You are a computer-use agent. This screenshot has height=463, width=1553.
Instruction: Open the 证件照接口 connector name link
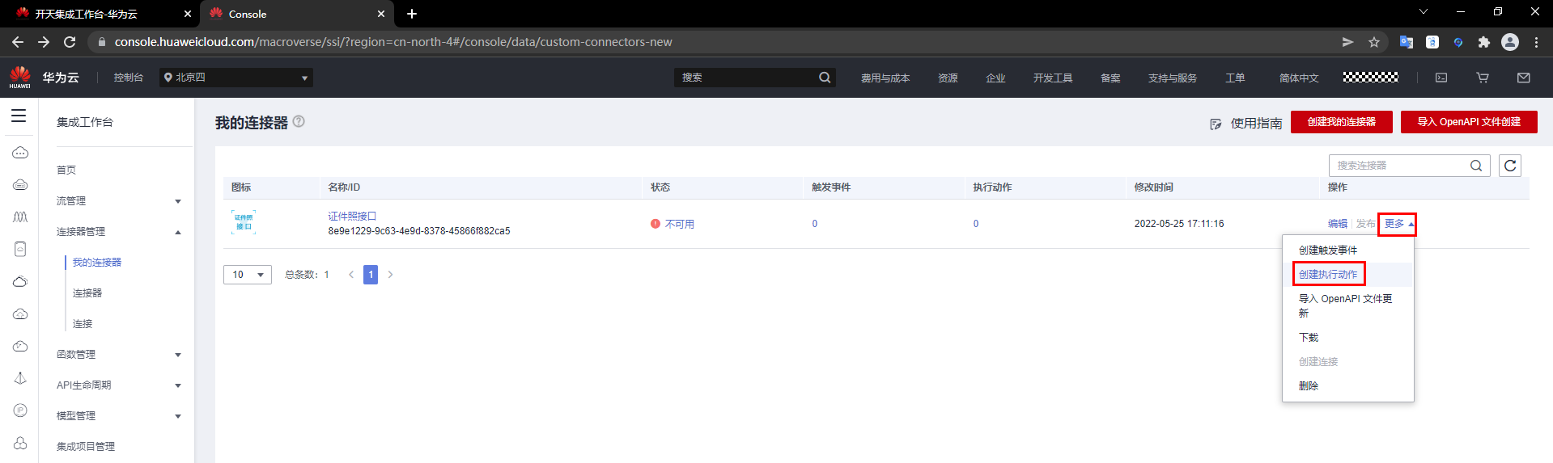[x=352, y=217]
